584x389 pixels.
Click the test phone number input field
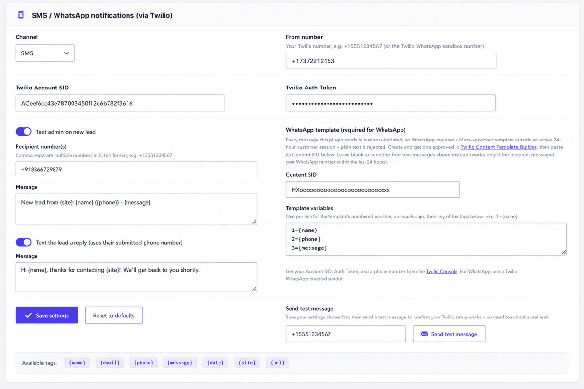coord(346,334)
